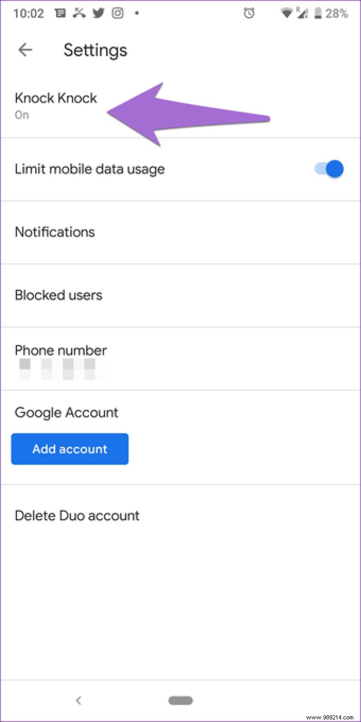Viewport: 361px width, 722px height.
Task: Tap the tools notification icon
Action: (79, 13)
